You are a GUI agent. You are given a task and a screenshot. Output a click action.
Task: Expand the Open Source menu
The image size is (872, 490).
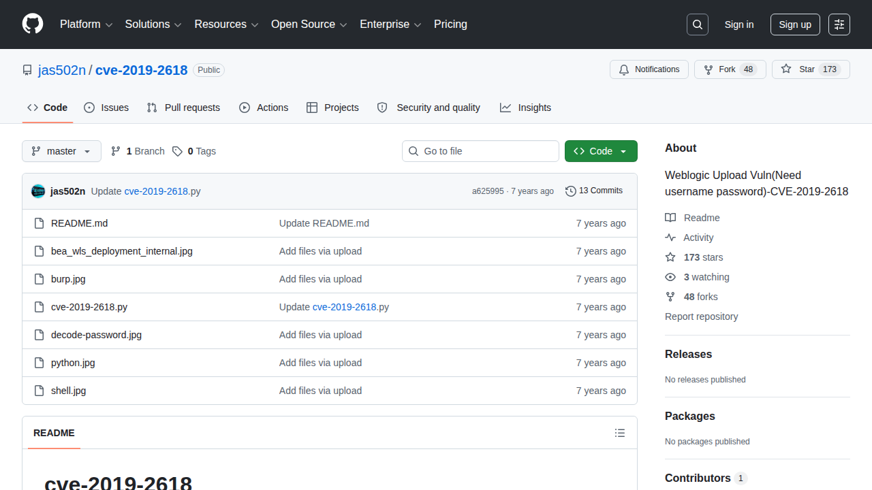[309, 24]
